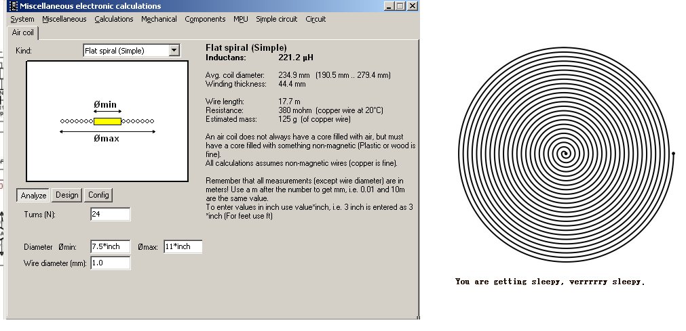This screenshot has width=686, height=331.
Task: Close the Miscellaneous electronic calculations window
Action: (412, 6)
